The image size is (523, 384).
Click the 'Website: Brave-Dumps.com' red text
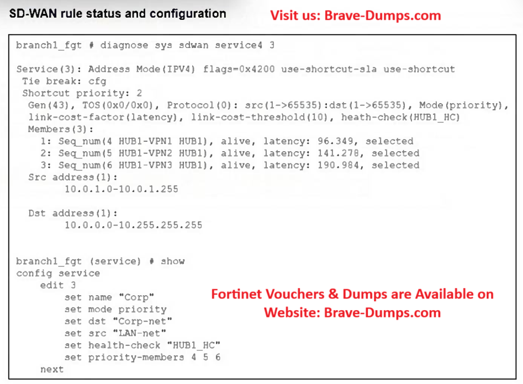tap(352, 312)
